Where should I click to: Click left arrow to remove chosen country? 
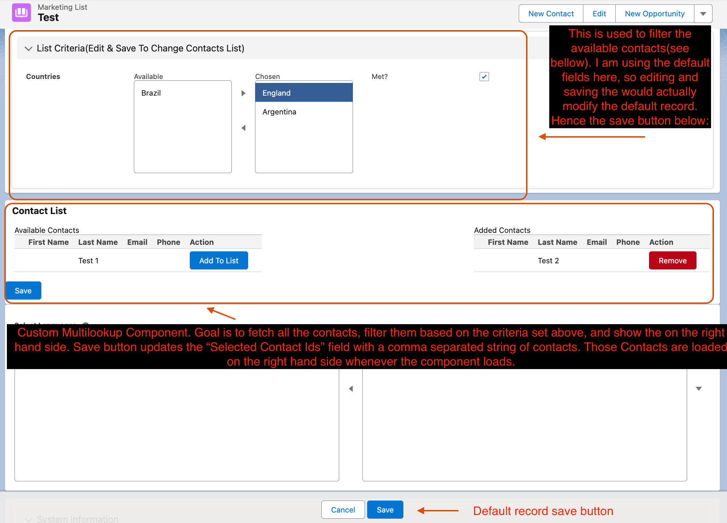coord(243,128)
